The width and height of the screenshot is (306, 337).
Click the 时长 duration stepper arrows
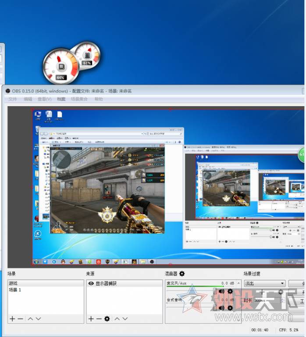283,300
